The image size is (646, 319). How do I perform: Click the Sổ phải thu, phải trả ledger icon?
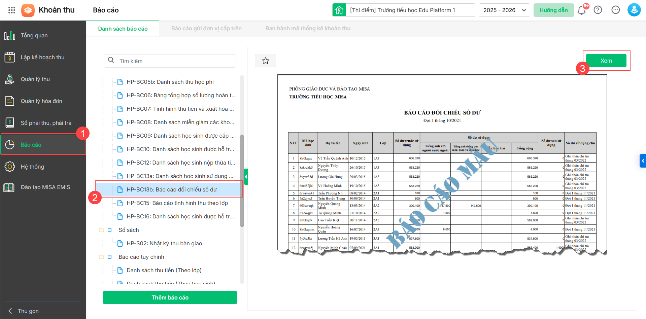10,123
